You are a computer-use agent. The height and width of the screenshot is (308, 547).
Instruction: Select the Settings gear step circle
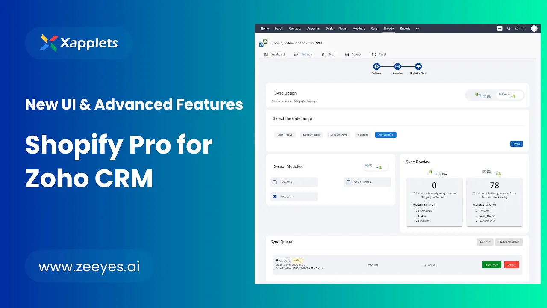[376, 66]
